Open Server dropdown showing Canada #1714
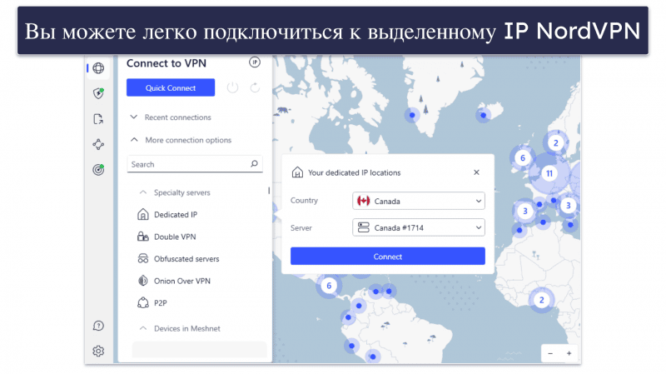Image resolution: width=666 pixels, height=374 pixels. (419, 227)
